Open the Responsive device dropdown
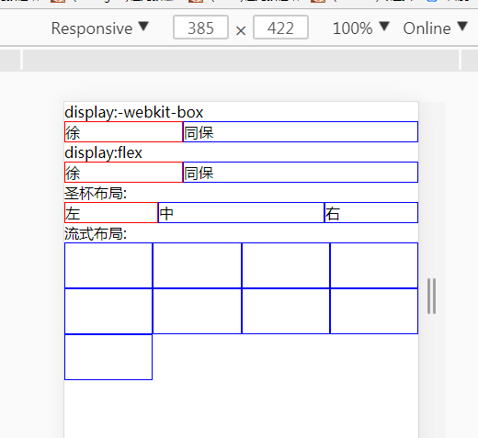Screen dimensions: 478x438 point(100,28)
